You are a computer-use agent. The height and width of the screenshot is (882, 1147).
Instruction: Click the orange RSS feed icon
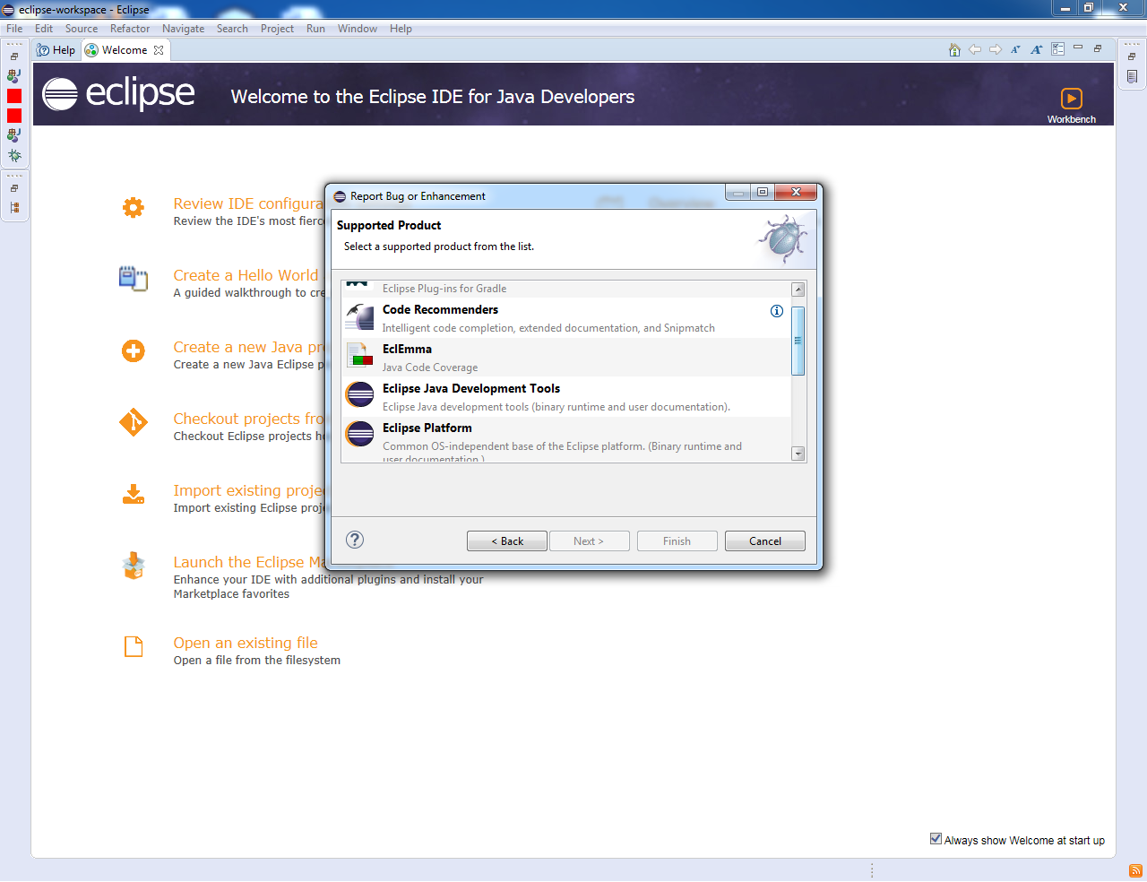coord(1135,870)
